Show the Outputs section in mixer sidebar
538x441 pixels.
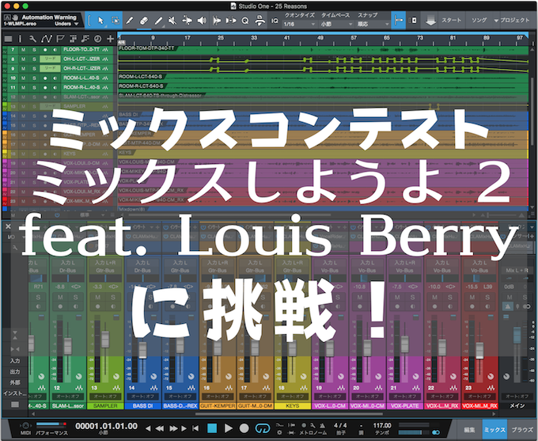click(x=15, y=371)
